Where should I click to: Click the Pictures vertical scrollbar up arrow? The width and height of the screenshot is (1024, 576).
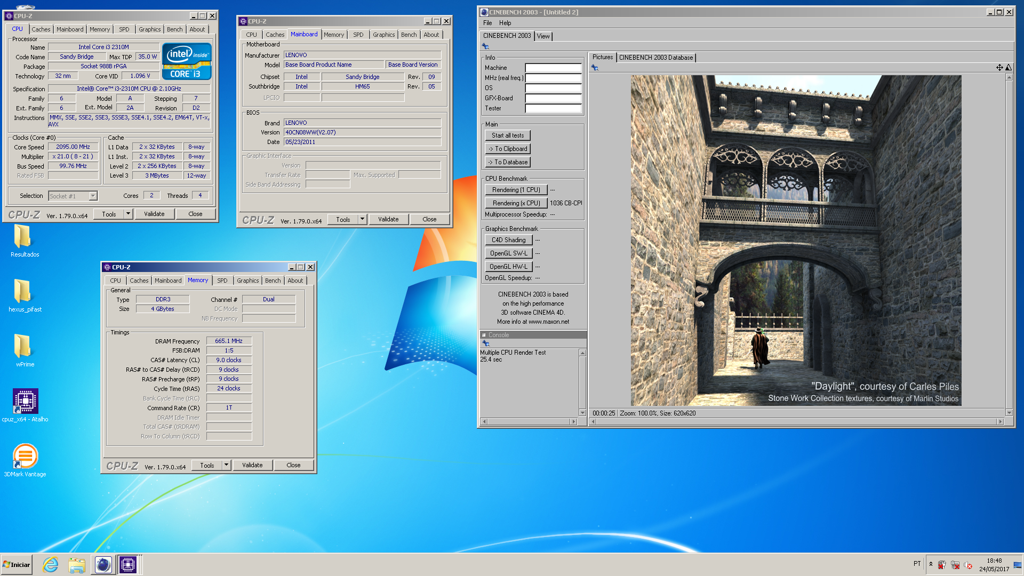pyautogui.click(x=1009, y=78)
